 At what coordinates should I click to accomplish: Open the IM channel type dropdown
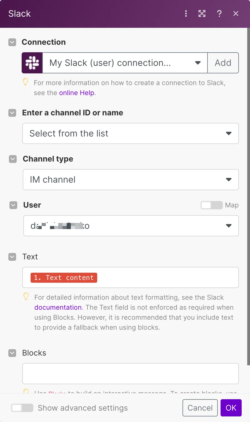click(131, 180)
